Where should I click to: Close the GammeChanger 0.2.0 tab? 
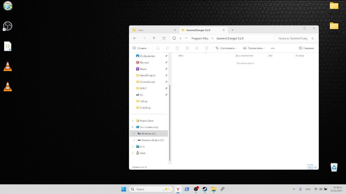(224, 30)
